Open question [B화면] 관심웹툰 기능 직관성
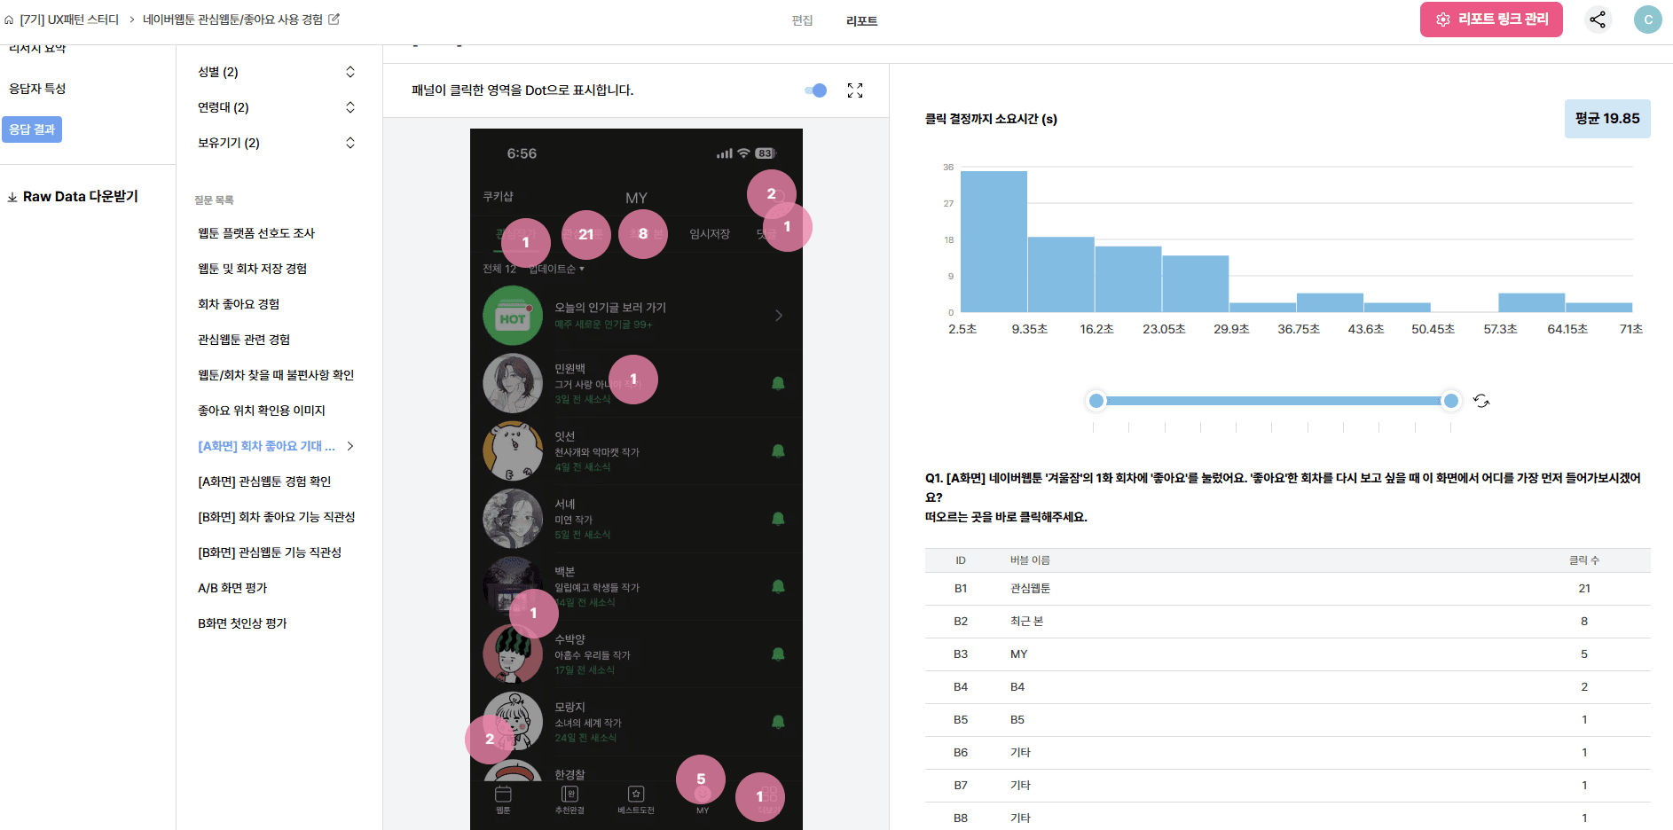Image resolution: width=1673 pixels, height=830 pixels. coord(270,552)
